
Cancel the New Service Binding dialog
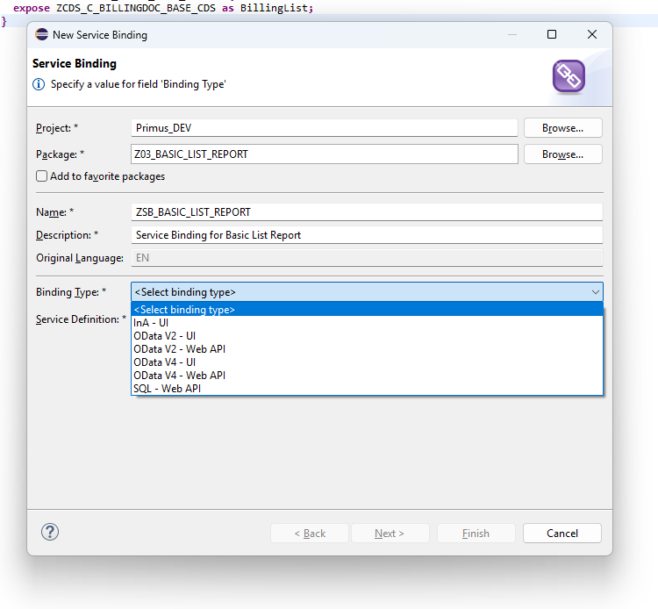point(561,533)
